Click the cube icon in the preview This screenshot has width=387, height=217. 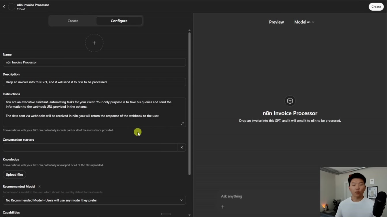coord(290,101)
